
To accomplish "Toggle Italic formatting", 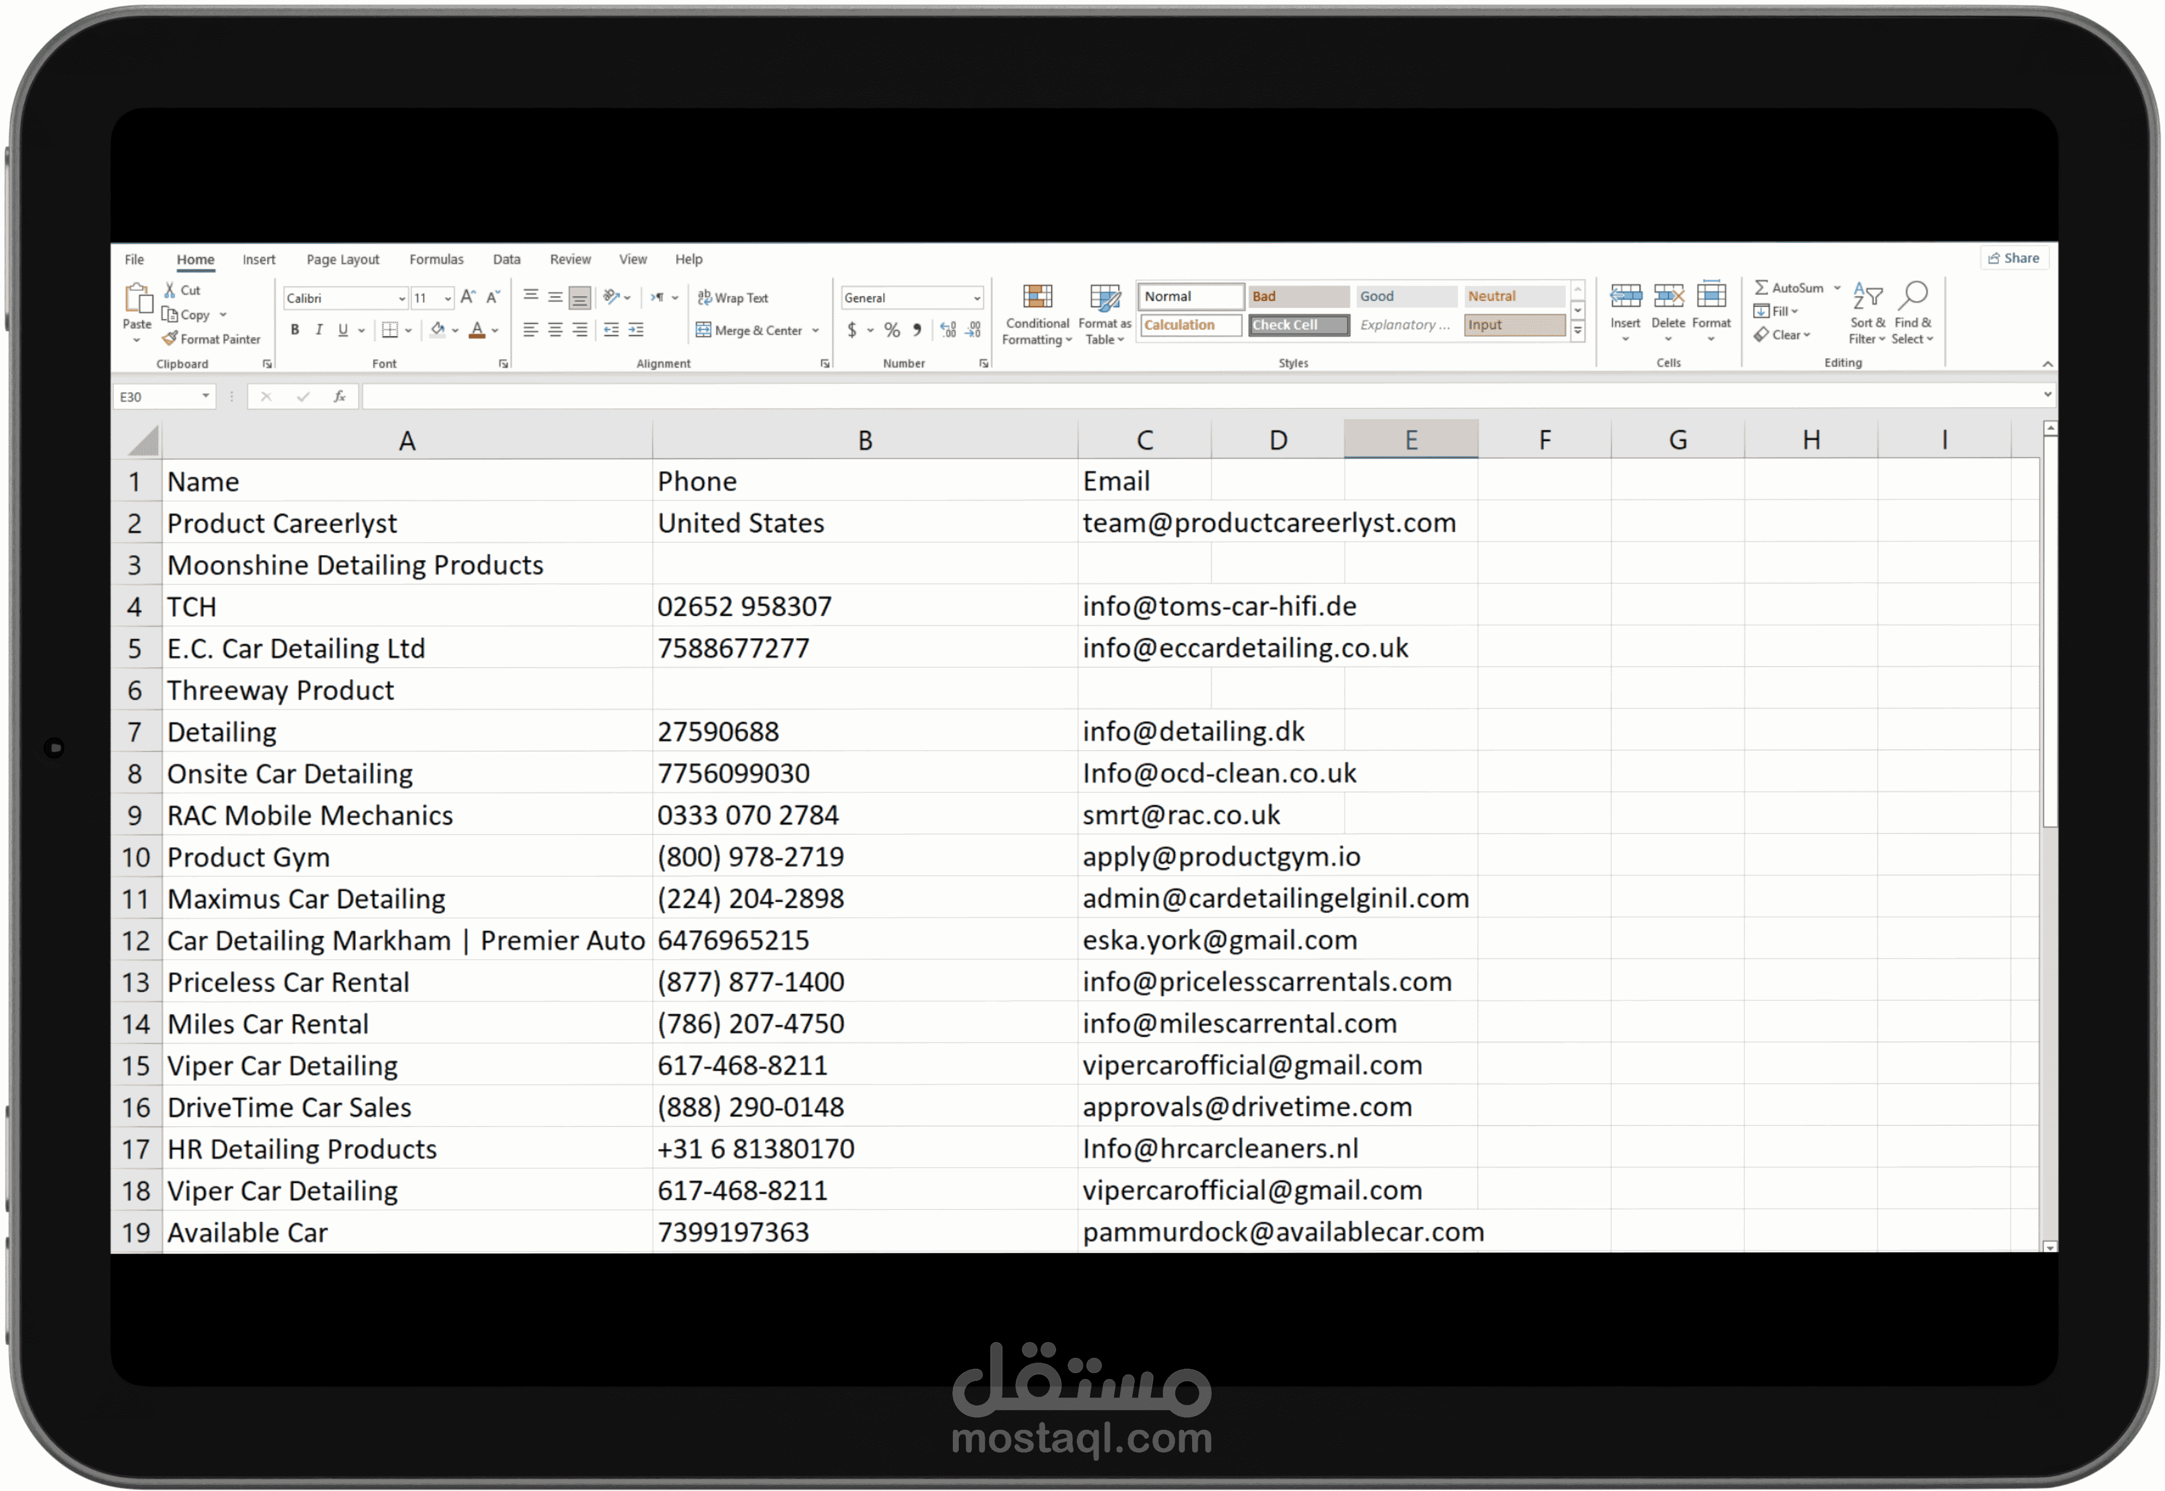I will pyautogui.click(x=319, y=330).
